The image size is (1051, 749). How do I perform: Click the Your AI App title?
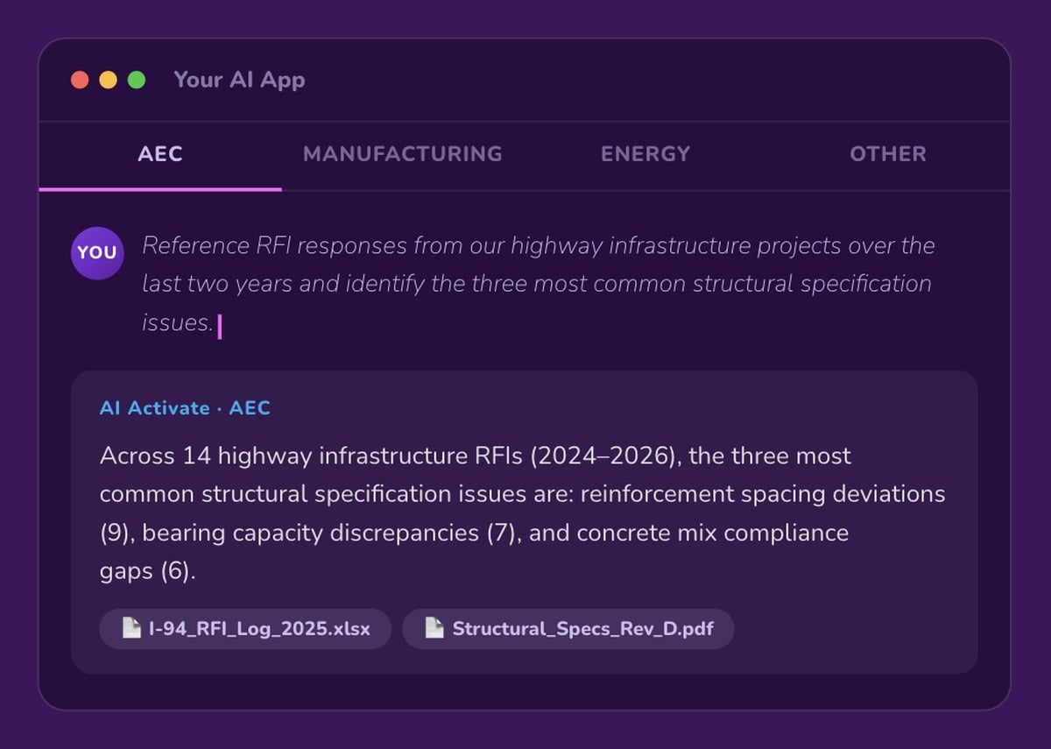pos(239,80)
